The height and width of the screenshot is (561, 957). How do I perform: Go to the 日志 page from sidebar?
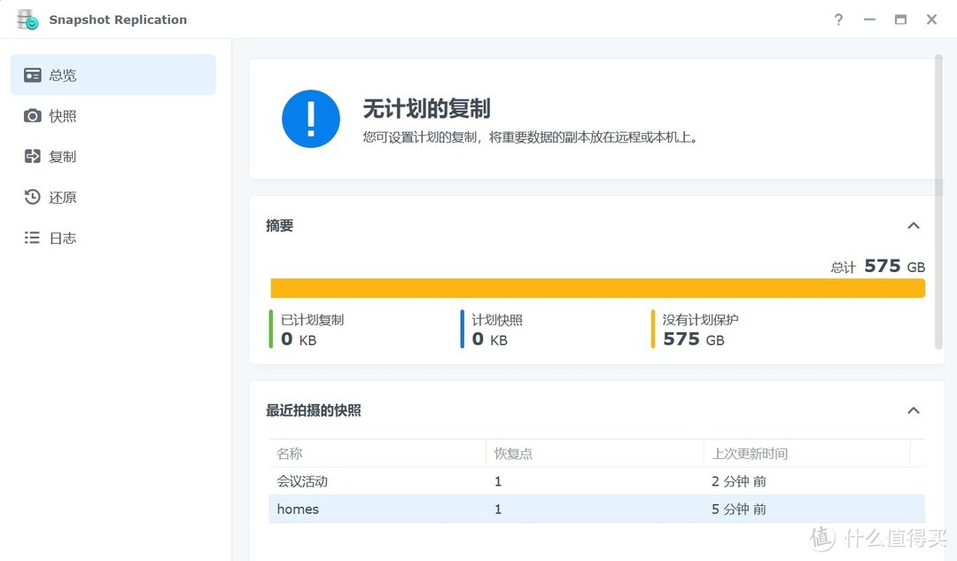61,238
